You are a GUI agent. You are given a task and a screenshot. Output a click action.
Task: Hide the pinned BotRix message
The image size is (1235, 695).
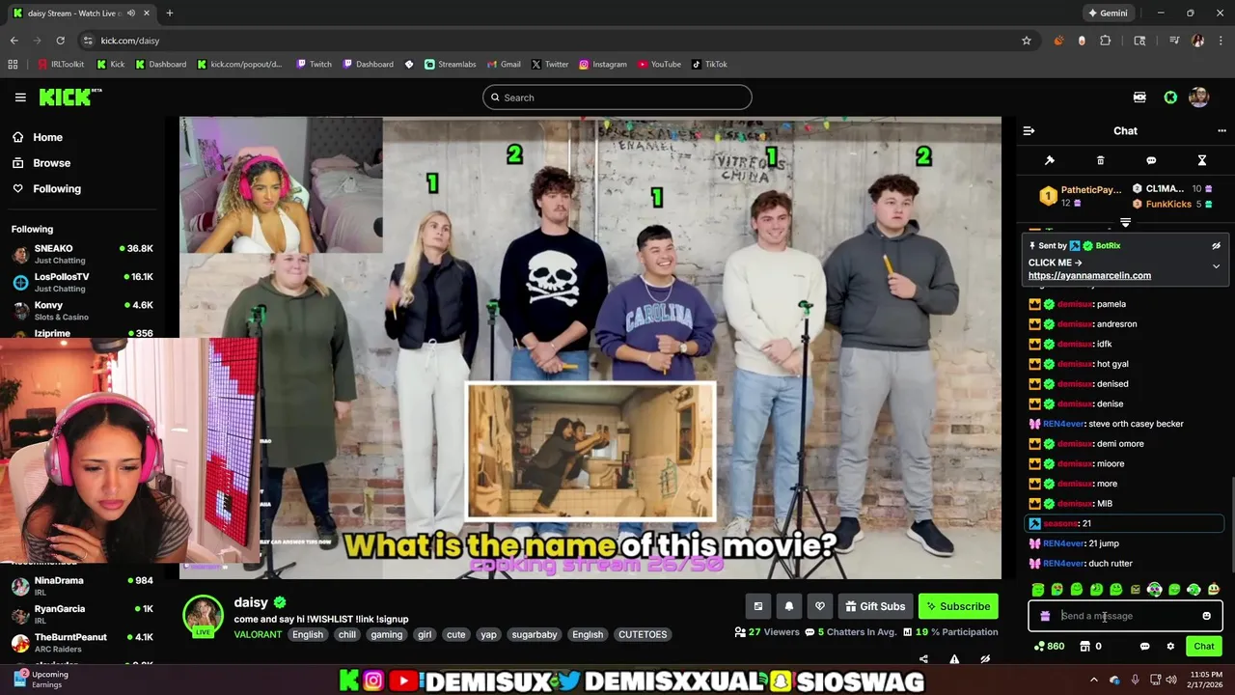(x=1216, y=246)
